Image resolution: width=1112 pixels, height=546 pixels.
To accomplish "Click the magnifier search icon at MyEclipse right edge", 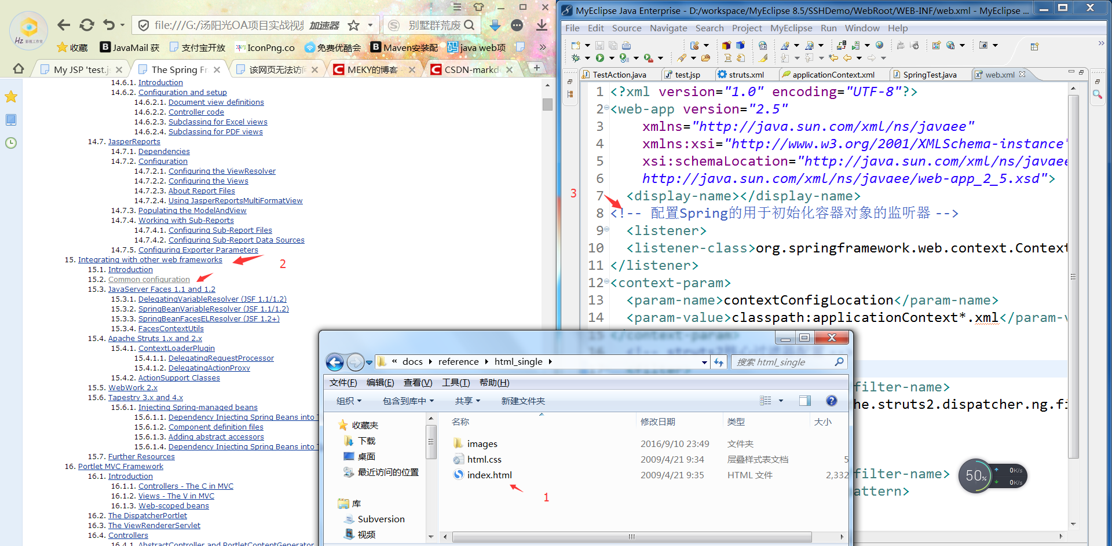I will [x=1098, y=94].
